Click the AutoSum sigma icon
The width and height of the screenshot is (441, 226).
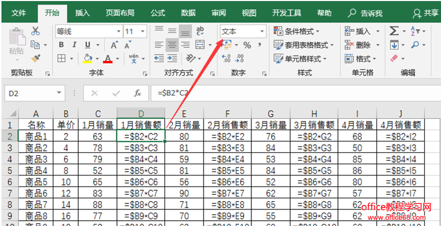(394, 31)
